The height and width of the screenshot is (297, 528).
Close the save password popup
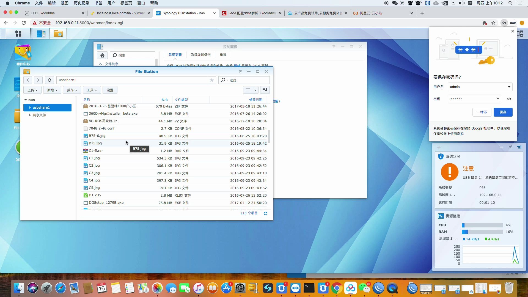click(x=512, y=31)
